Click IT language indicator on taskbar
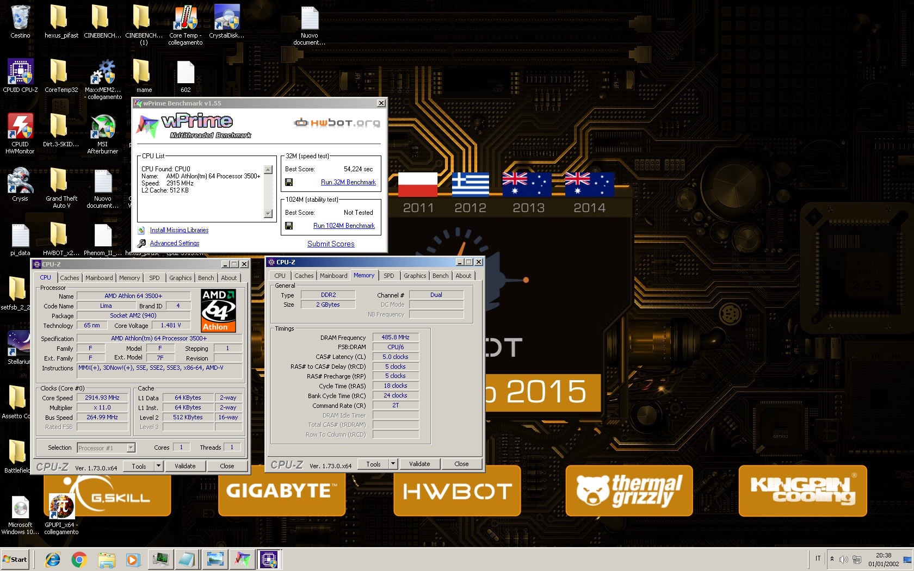This screenshot has width=914, height=571. tap(818, 558)
